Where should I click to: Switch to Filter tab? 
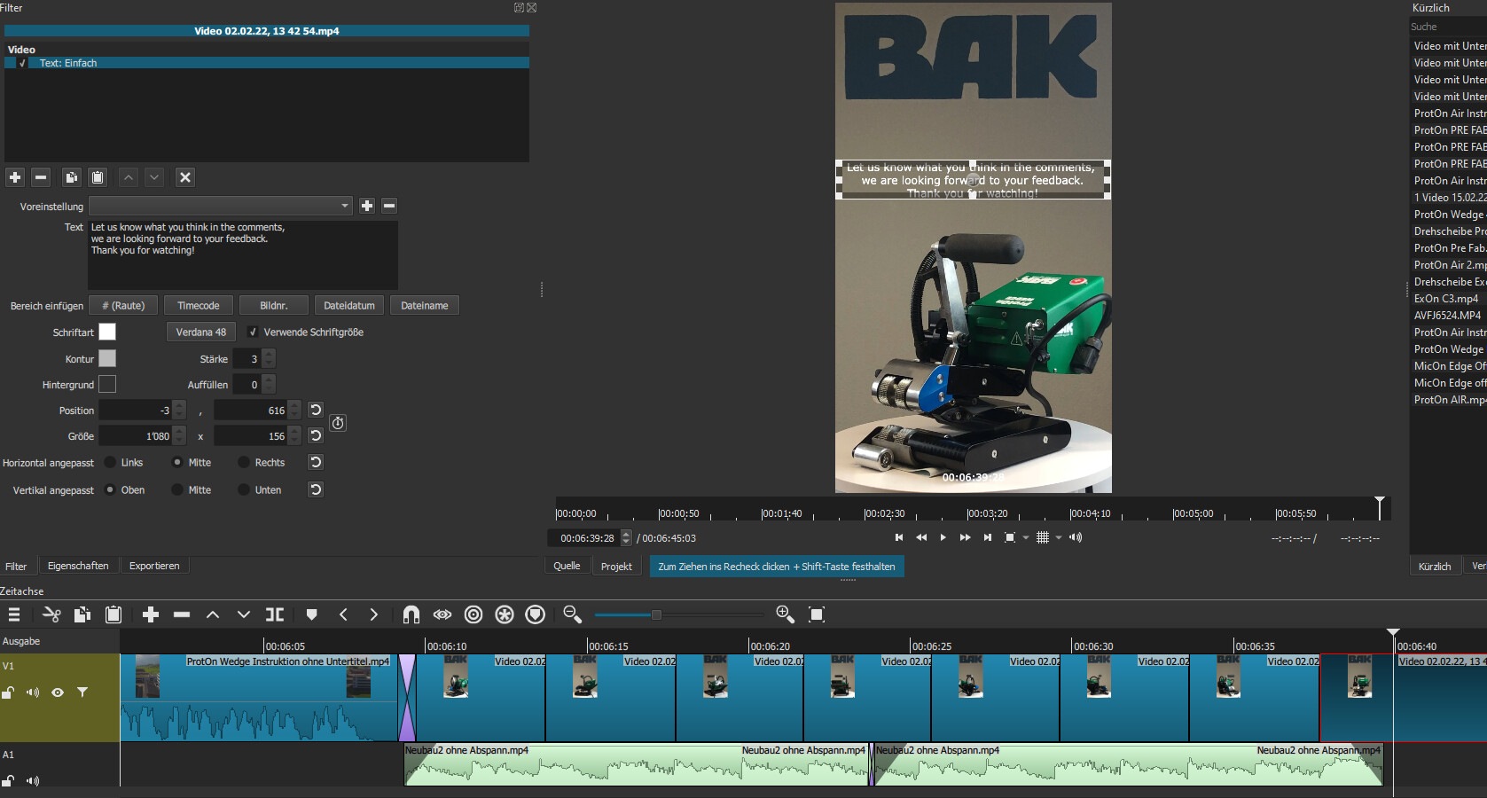pos(16,566)
